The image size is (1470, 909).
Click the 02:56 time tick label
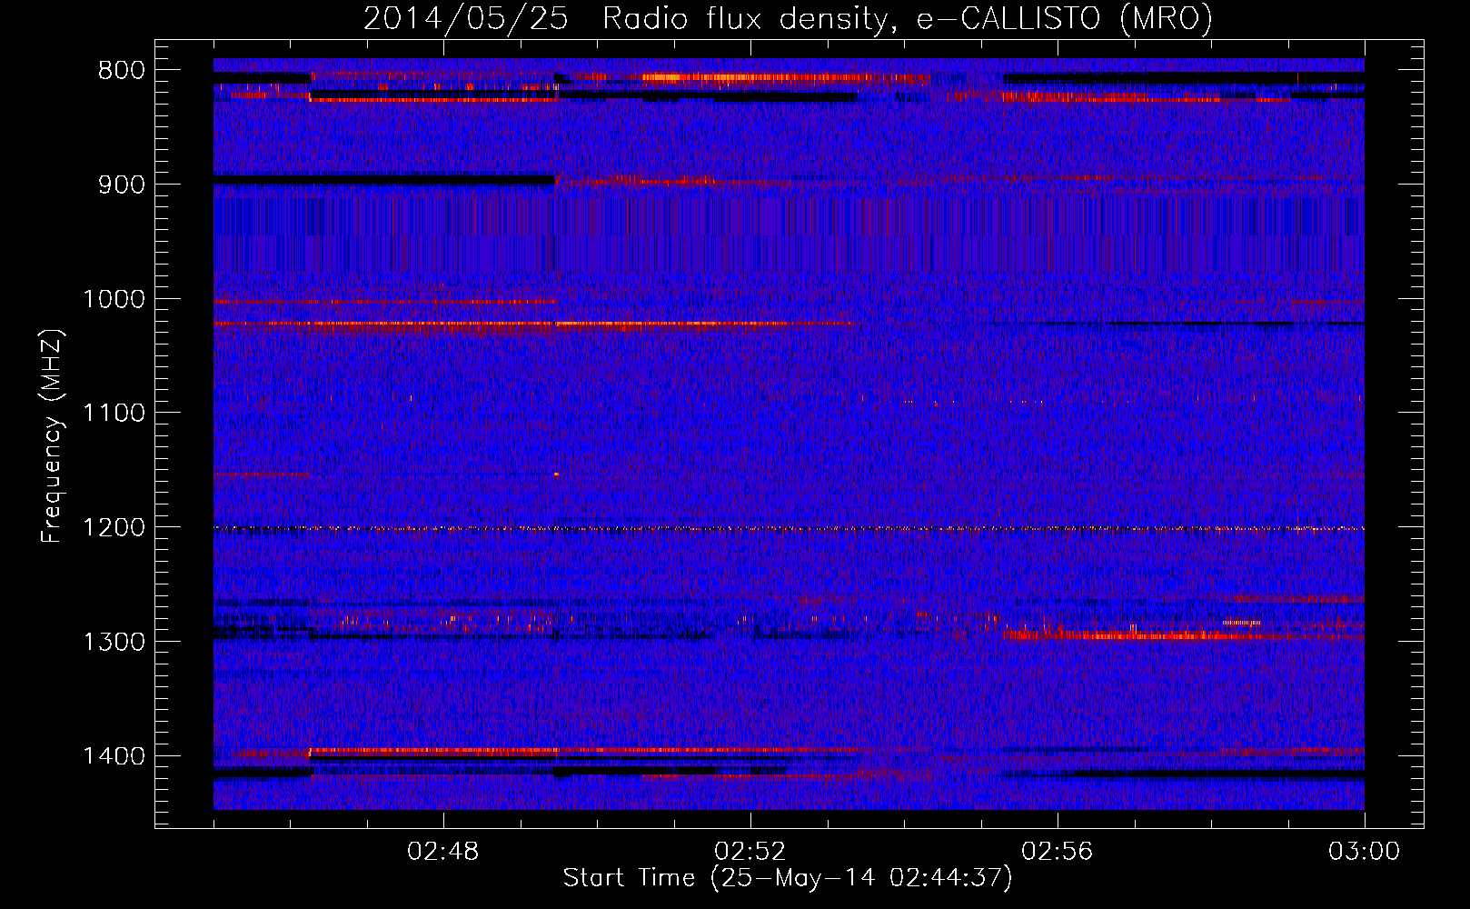tap(1058, 852)
